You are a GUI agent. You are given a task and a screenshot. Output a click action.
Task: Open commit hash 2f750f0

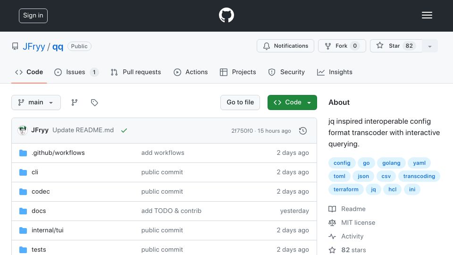[242, 131]
